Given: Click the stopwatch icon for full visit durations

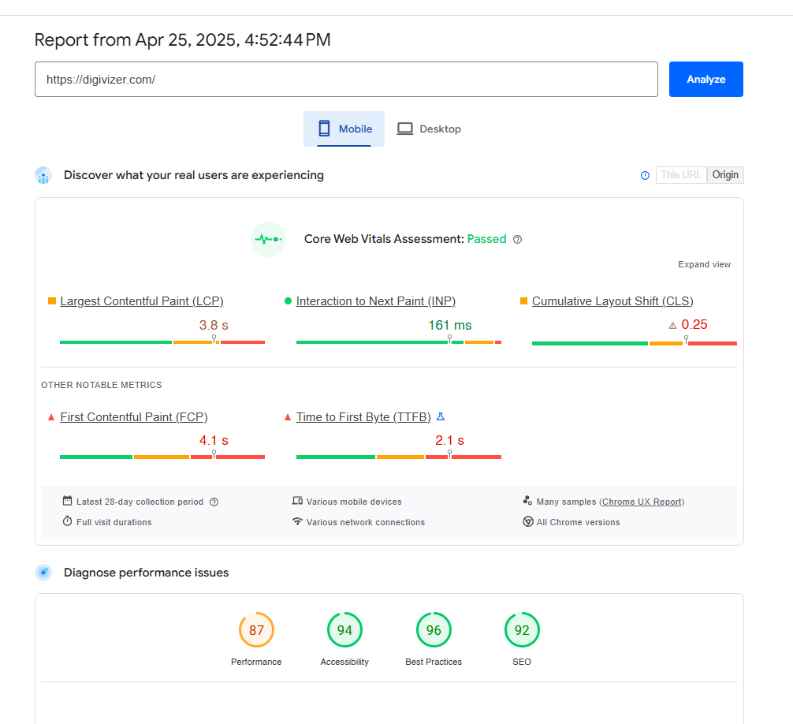Looking at the screenshot, I should pos(67,521).
